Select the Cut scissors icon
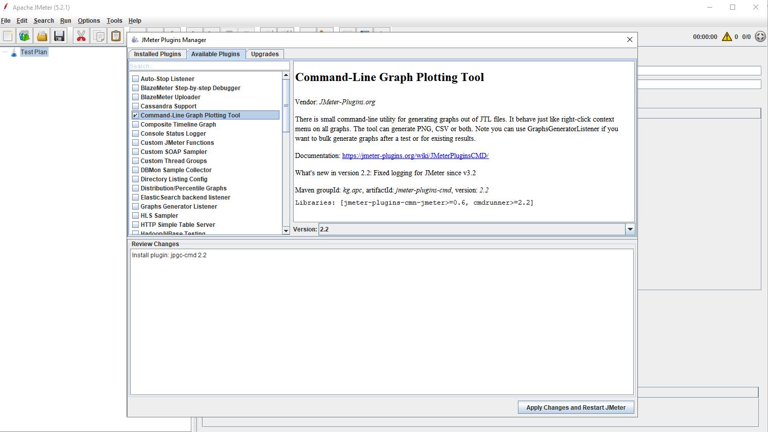 pos(81,35)
